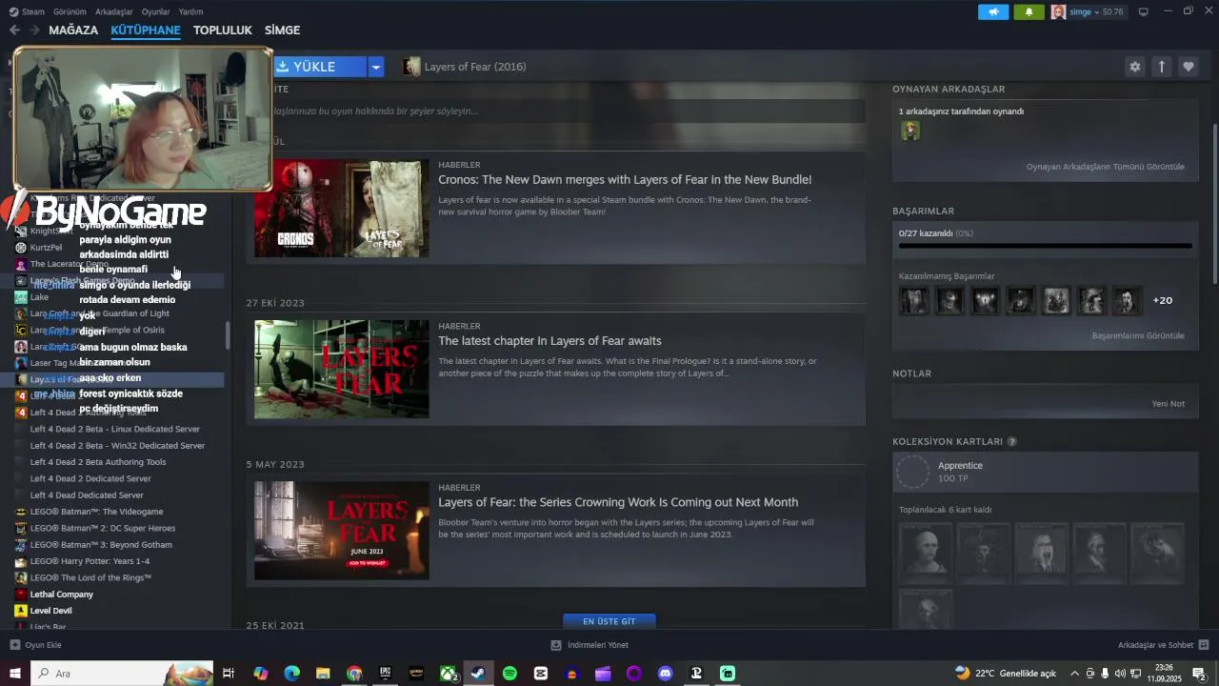Open Epic Games Launcher from the taskbar
This screenshot has width=1219, height=686.
[385, 674]
